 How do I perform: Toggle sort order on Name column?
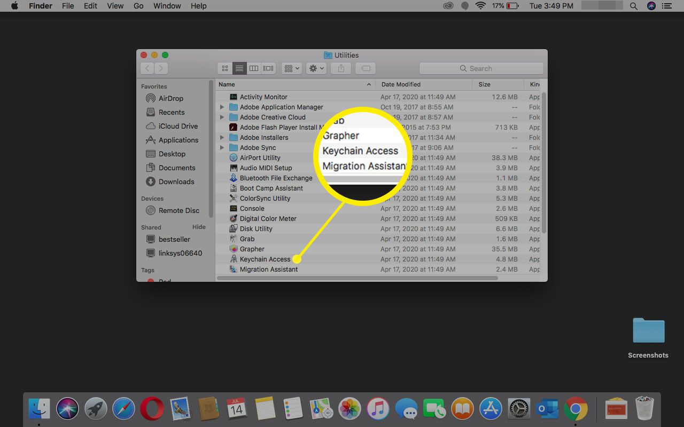[295, 84]
